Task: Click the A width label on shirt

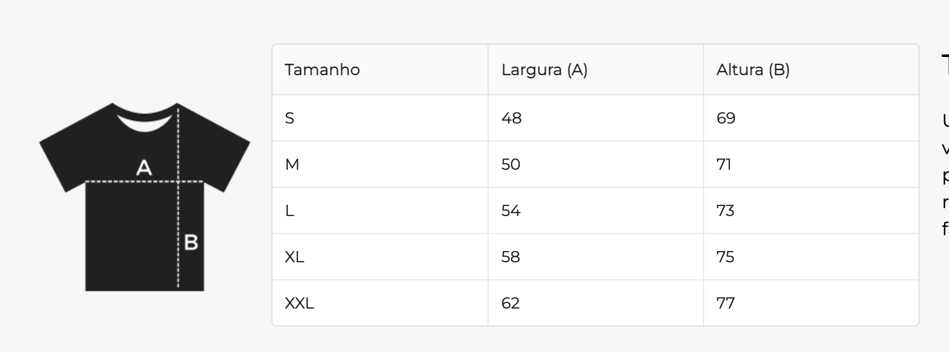Action: pos(144,168)
